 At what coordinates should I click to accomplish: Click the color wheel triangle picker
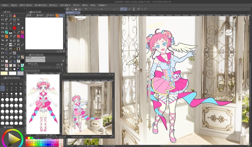pos(14,139)
